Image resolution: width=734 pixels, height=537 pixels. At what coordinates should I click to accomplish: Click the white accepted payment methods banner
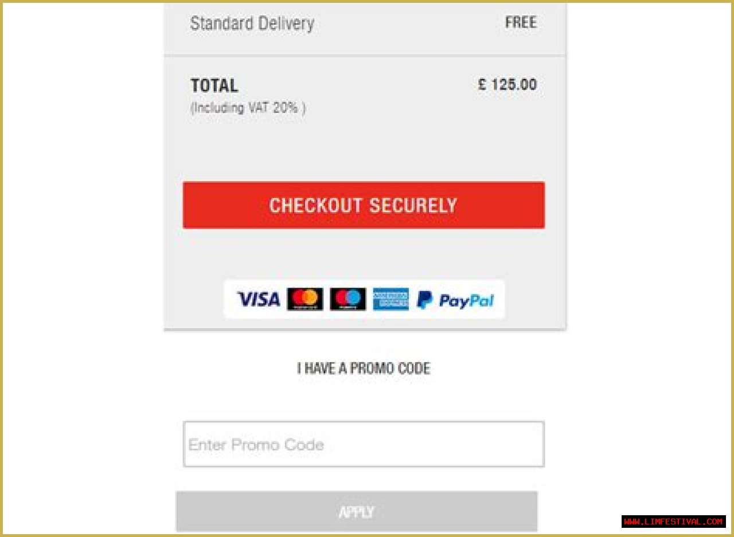pyautogui.click(x=364, y=299)
